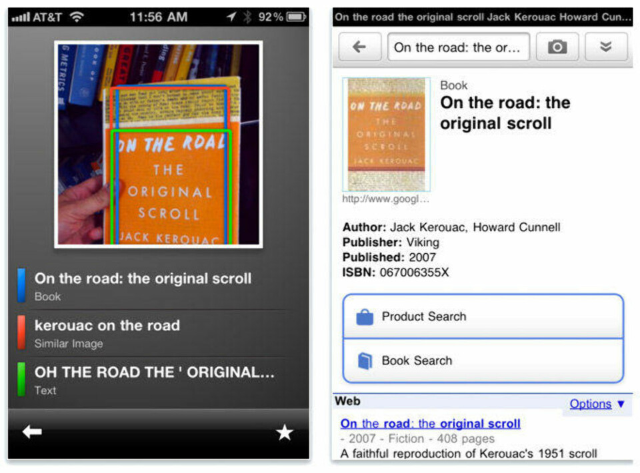
Task: Click the Publisher 'Viking' text
Action: click(423, 242)
